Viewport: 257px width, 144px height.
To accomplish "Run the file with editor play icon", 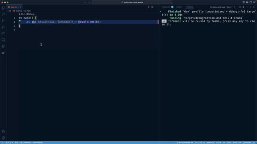I will click(x=149, y=7).
